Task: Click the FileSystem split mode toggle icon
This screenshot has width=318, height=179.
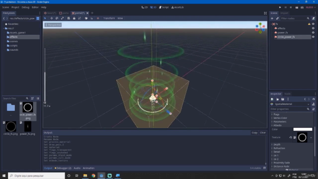Action: point(38,18)
